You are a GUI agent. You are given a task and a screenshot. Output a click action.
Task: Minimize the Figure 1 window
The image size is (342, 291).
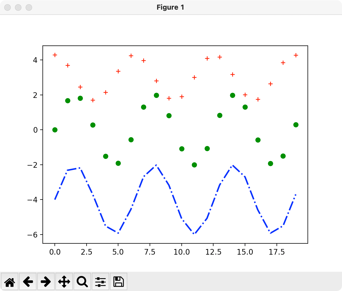click(x=18, y=7)
